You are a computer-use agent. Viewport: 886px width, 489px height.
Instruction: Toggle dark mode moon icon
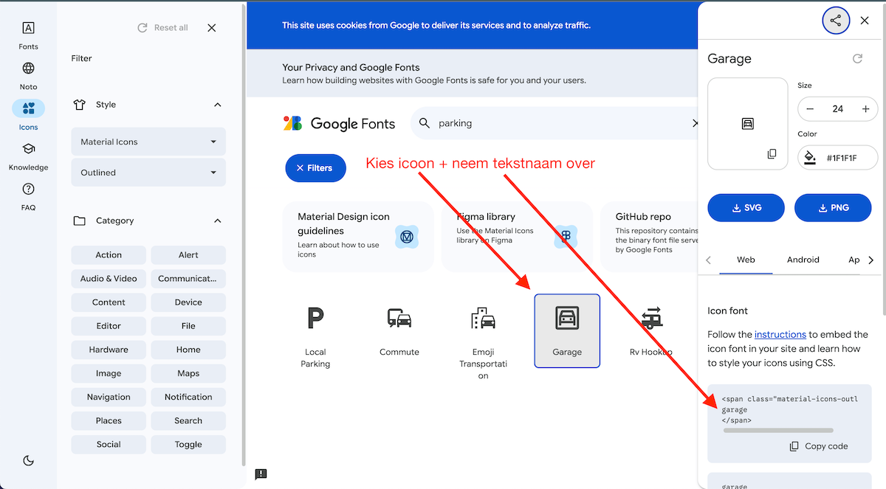coord(28,460)
